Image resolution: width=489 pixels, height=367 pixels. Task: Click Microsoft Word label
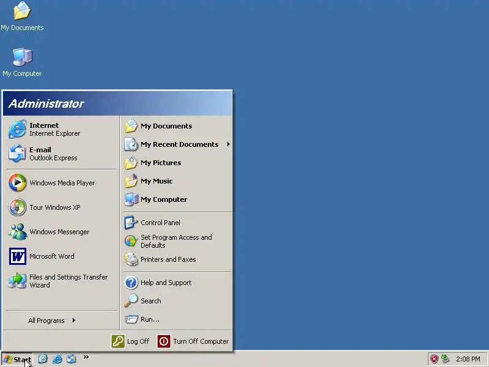coord(52,256)
